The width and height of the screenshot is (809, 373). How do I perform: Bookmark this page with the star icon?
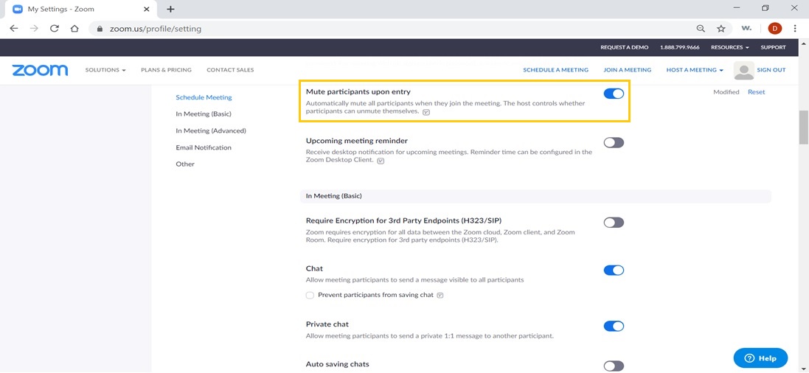coord(721,29)
